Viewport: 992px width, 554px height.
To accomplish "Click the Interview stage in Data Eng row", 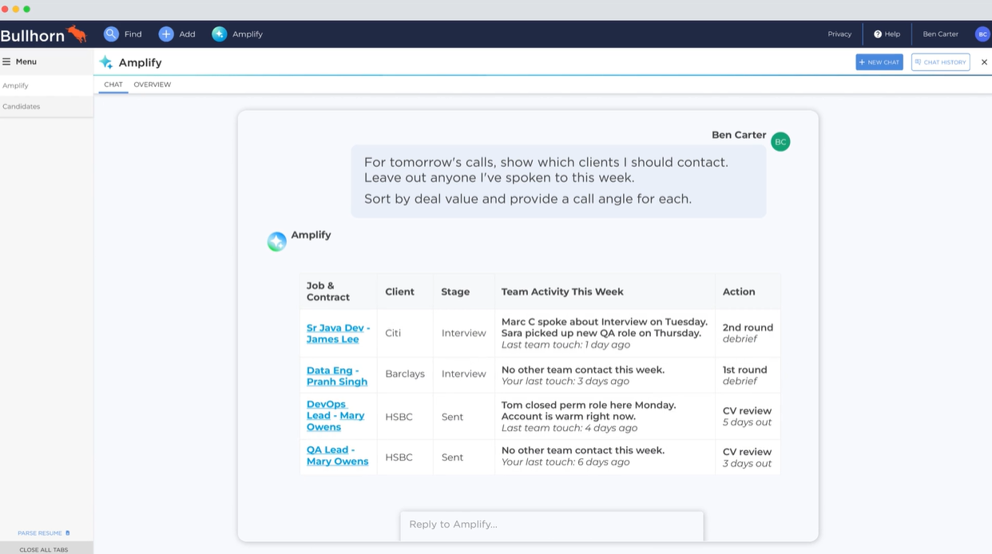I will coord(463,374).
